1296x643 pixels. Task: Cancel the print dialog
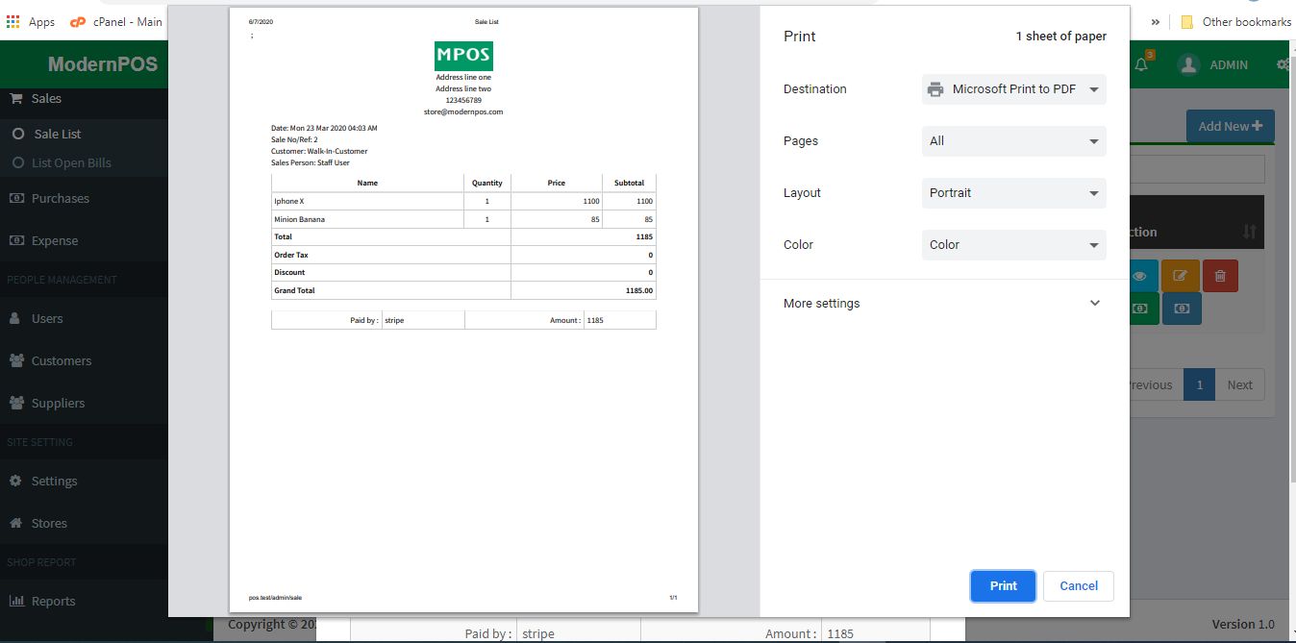pos(1078,586)
